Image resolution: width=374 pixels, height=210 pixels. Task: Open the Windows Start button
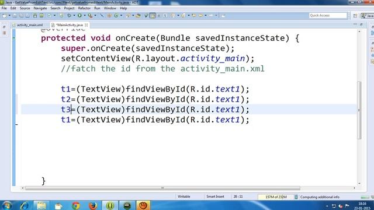pyautogui.click(x=6, y=205)
